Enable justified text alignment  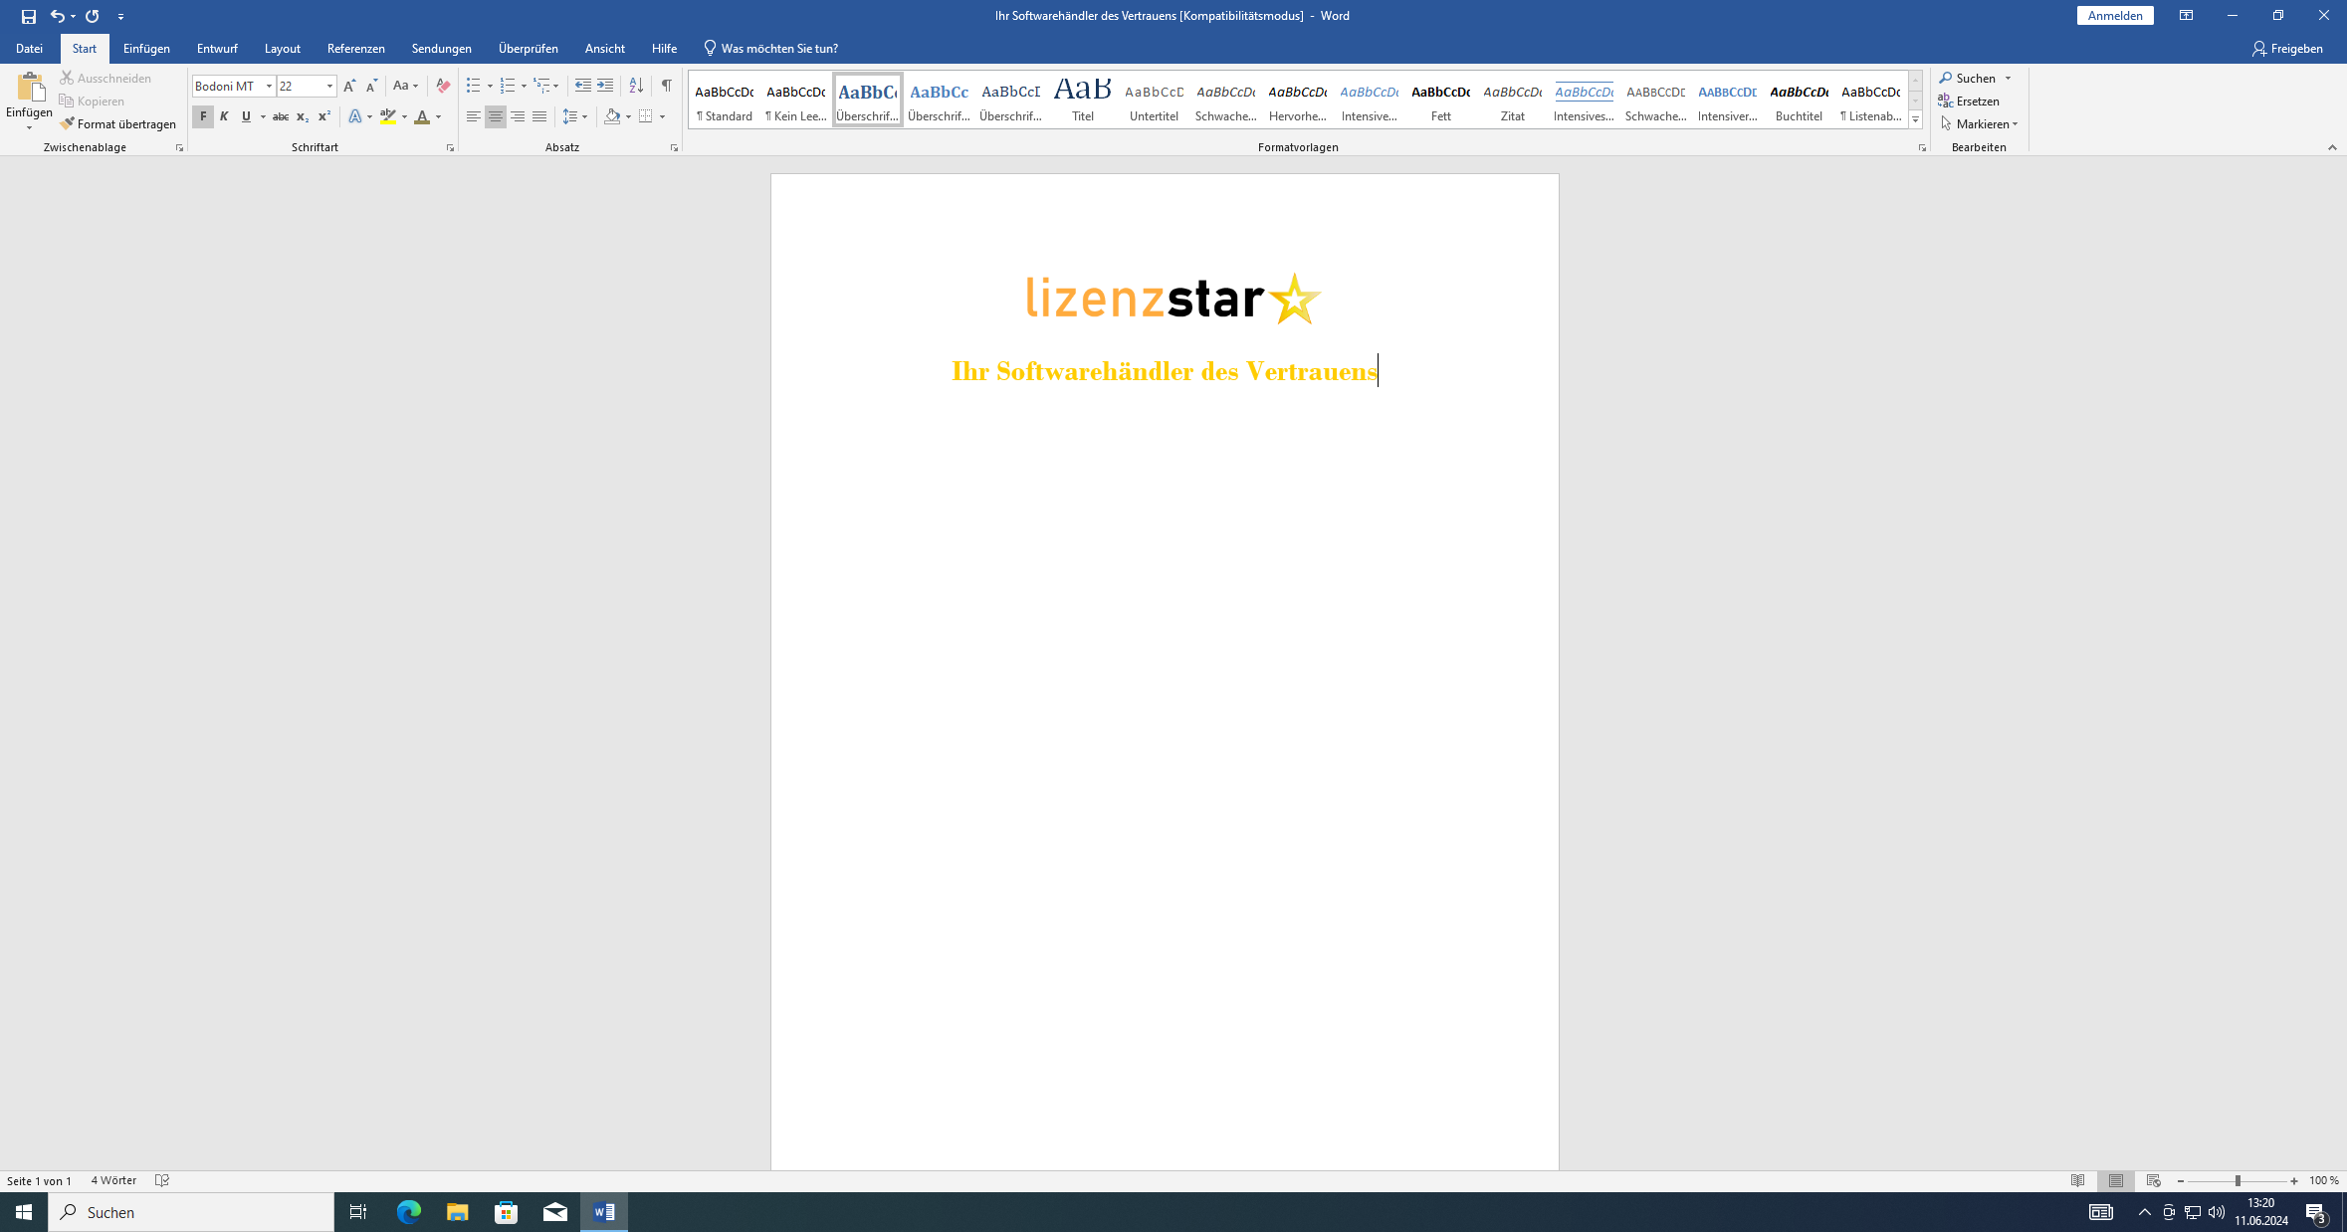pyautogui.click(x=539, y=117)
